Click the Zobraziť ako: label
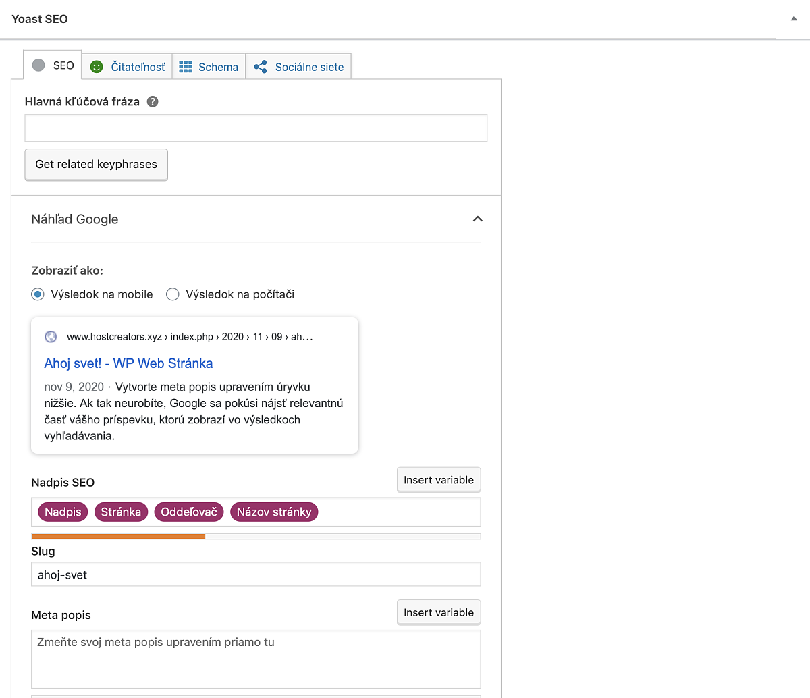The height and width of the screenshot is (698, 810). [x=67, y=271]
